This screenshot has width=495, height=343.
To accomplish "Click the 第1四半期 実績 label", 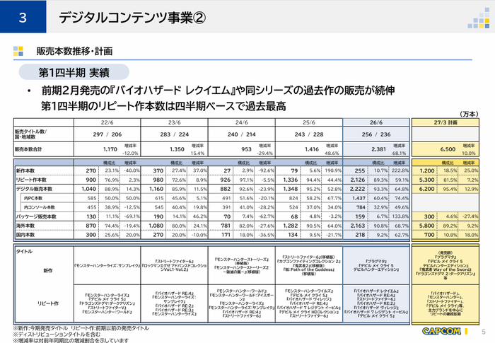I will (74, 72).
